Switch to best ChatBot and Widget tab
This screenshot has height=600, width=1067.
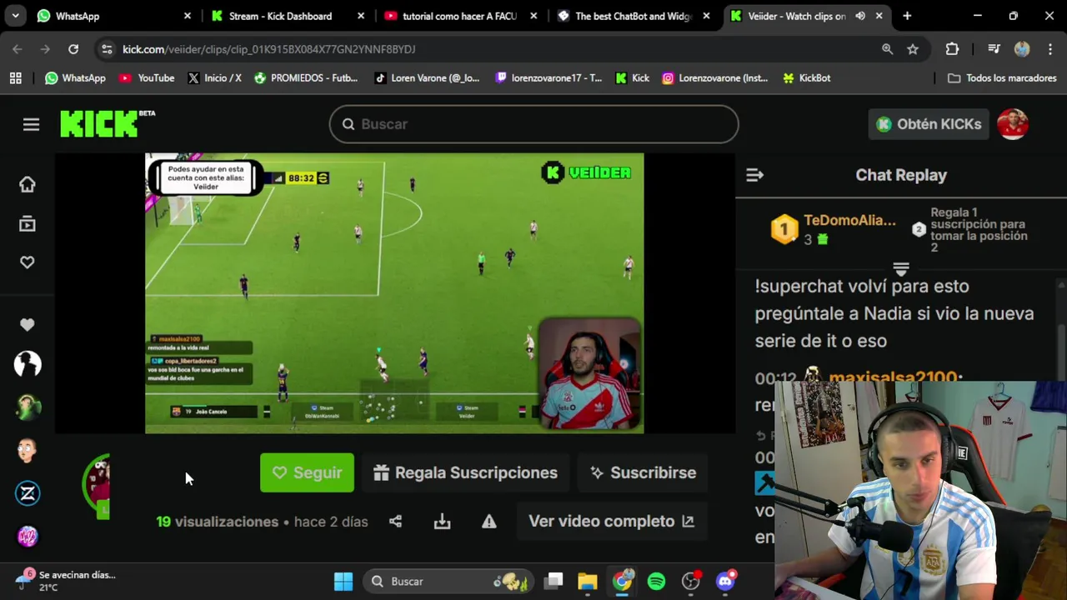[632, 16]
